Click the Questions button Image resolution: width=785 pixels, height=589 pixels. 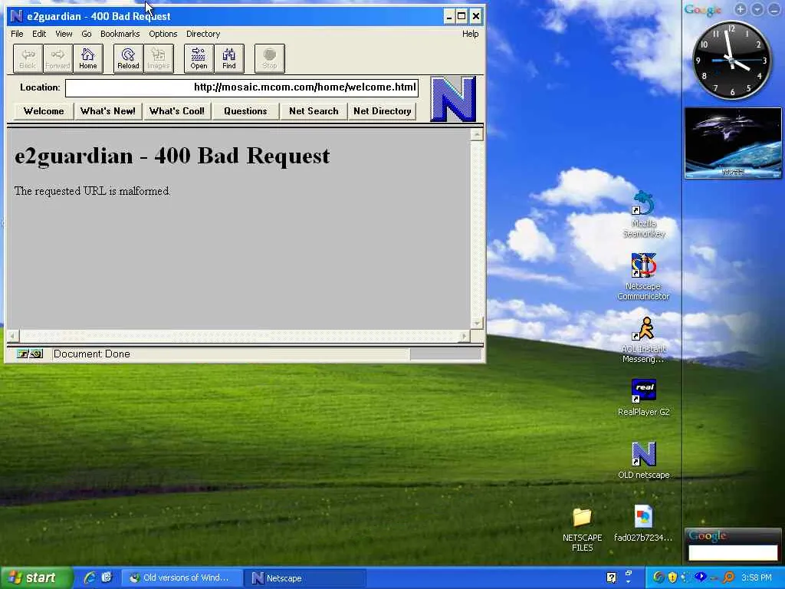[x=245, y=111]
